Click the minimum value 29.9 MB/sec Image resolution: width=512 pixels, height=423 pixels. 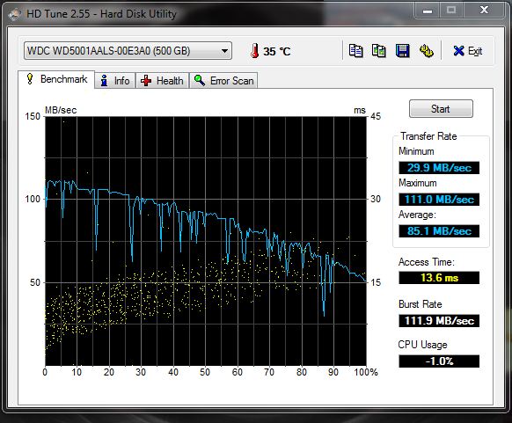[439, 168]
